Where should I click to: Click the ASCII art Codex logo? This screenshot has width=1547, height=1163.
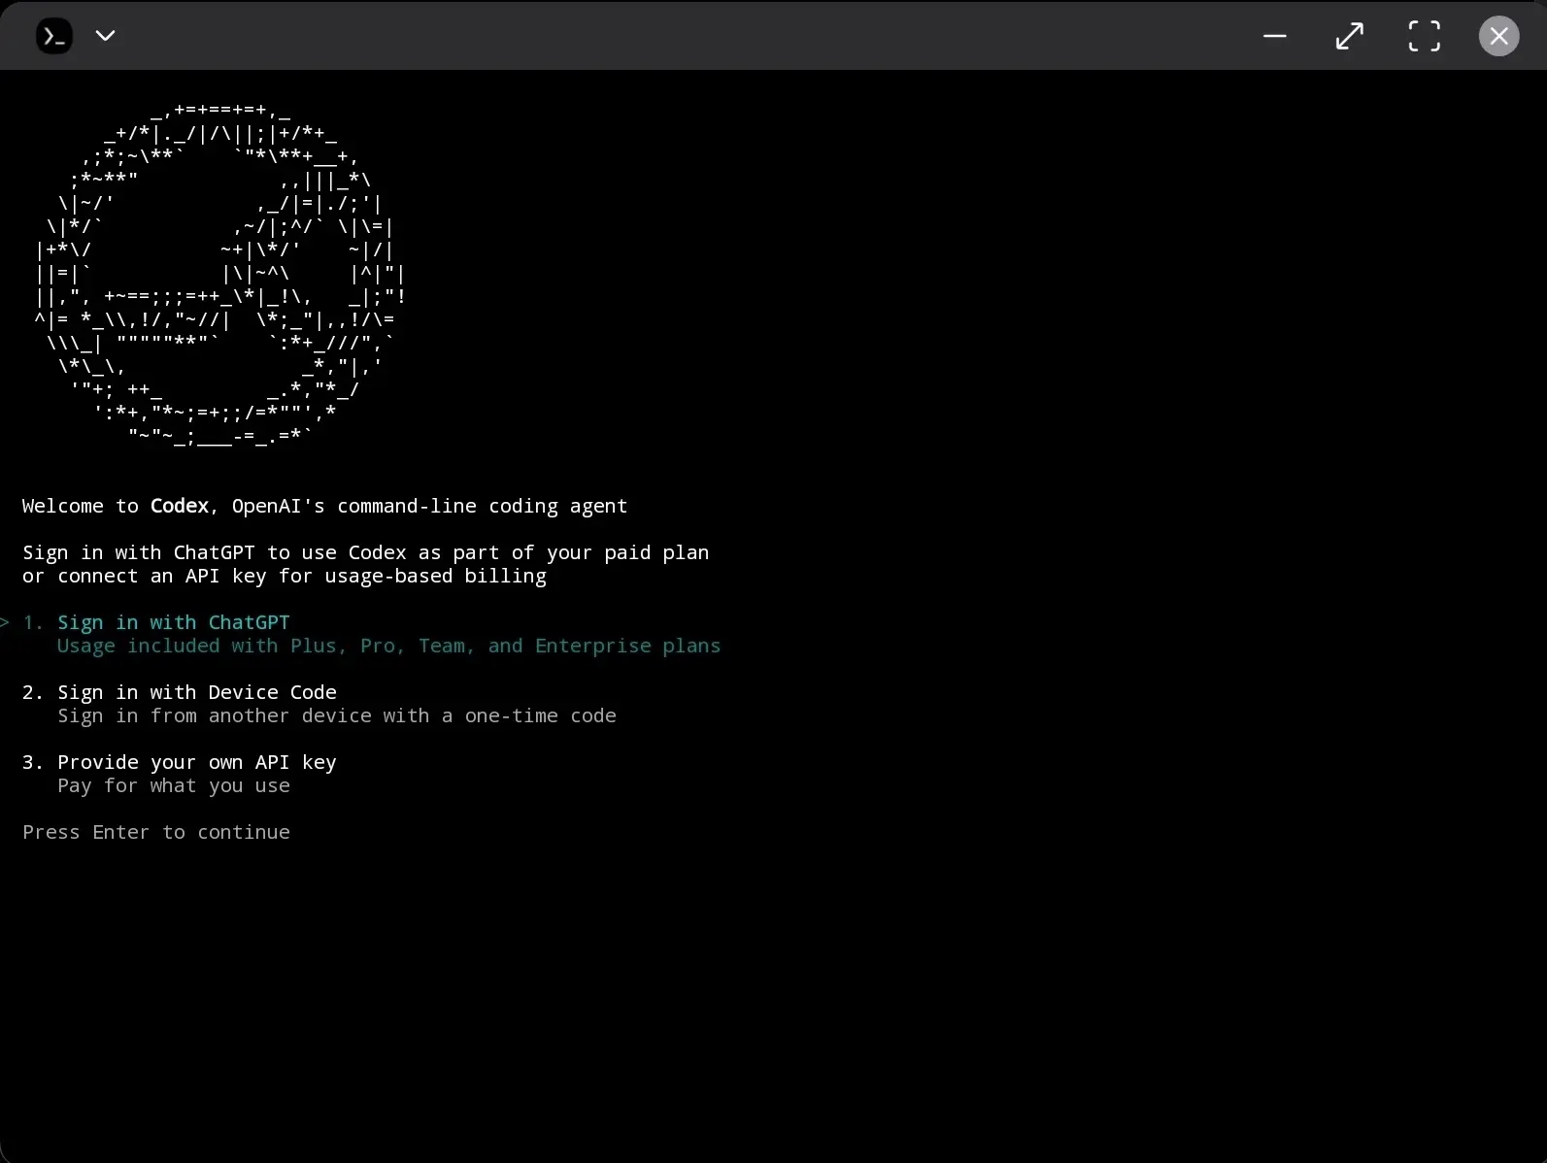(219, 273)
